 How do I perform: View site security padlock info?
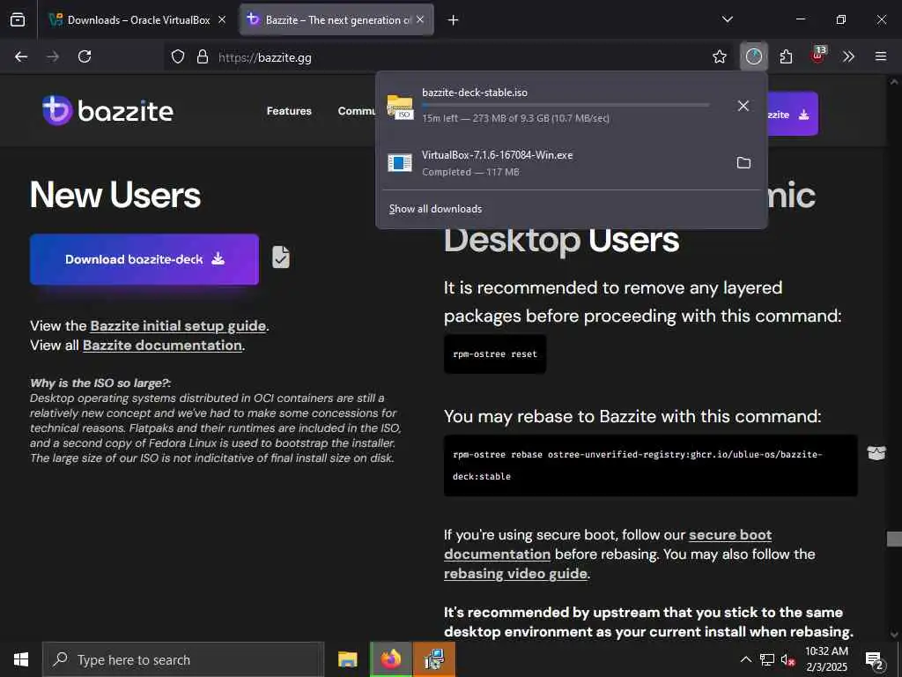pyautogui.click(x=203, y=57)
